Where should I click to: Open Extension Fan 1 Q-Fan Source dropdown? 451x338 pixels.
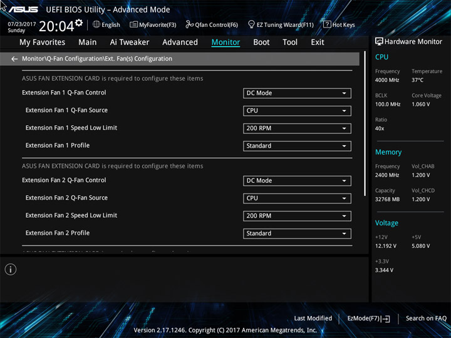(x=297, y=111)
